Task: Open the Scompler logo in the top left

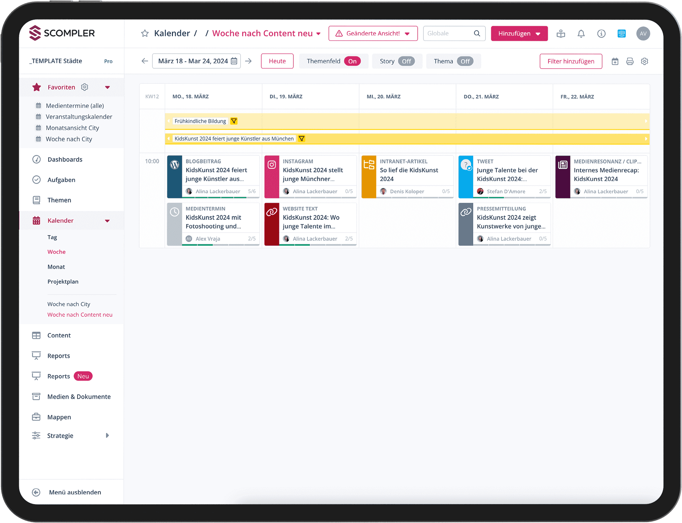Action: tap(62, 33)
